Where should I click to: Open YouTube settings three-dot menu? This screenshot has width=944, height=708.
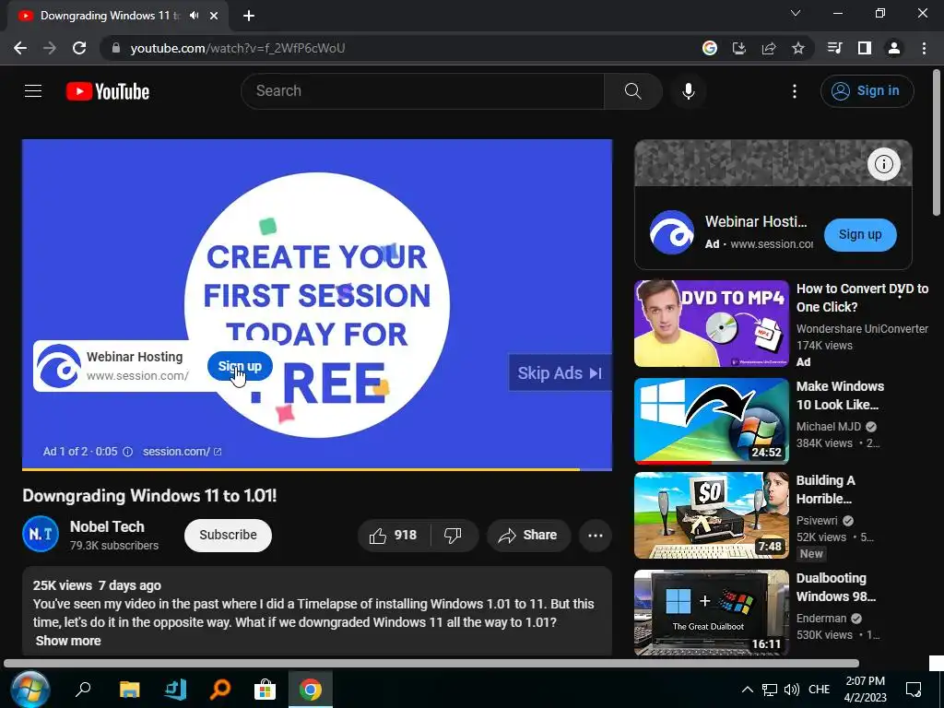[x=795, y=91]
